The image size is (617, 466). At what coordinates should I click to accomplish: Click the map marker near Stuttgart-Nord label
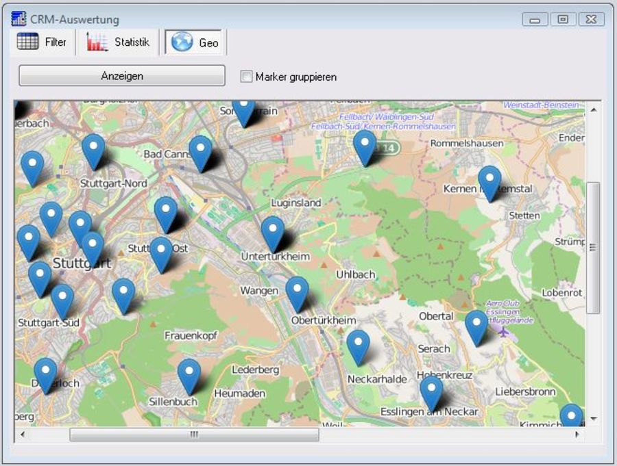pyautogui.click(x=93, y=152)
